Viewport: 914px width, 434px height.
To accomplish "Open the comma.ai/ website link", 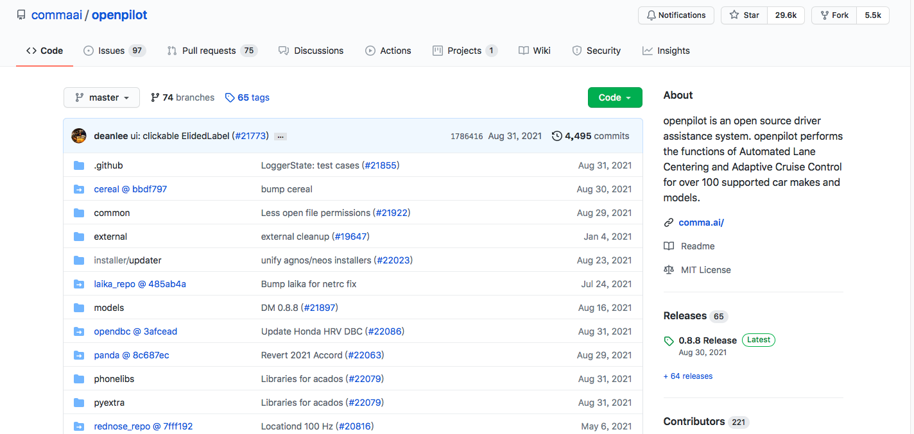I will click(701, 222).
